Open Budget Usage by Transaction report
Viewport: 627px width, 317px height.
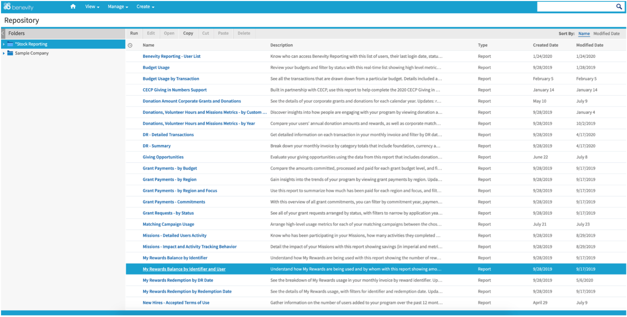(x=171, y=79)
